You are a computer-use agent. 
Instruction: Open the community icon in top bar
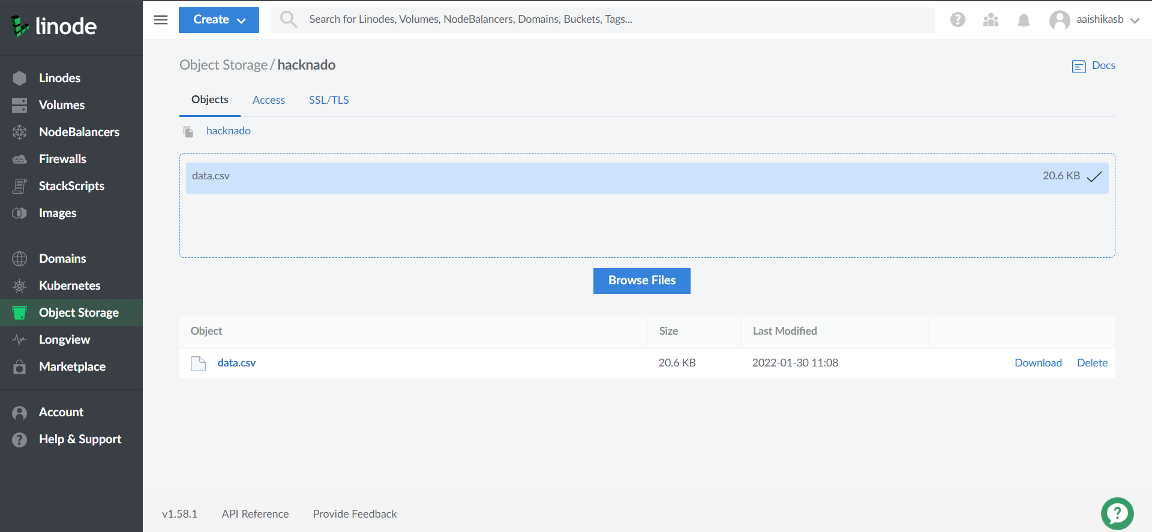pyautogui.click(x=991, y=20)
